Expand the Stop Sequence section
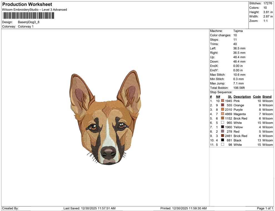 221,92
